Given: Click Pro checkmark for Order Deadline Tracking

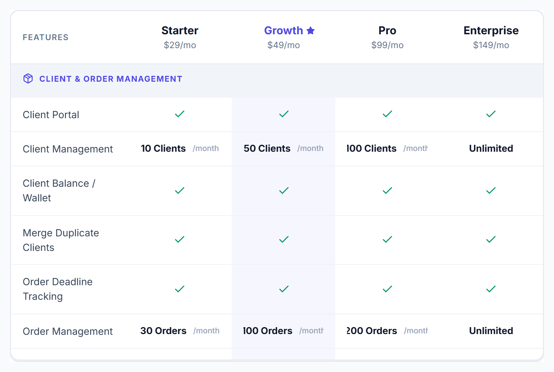Looking at the screenshot, I should pyautogui.click(x=387, y=289).
